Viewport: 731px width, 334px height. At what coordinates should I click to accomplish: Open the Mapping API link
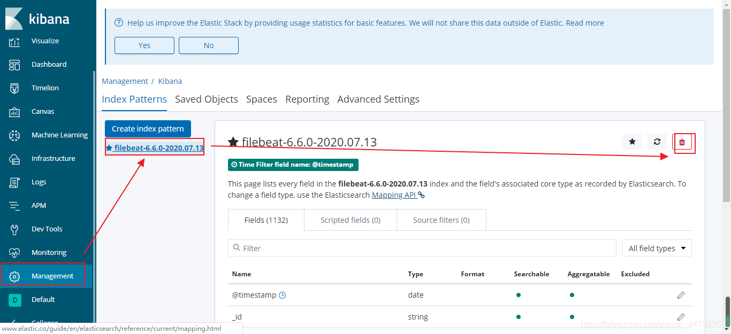tap(394, 195)
